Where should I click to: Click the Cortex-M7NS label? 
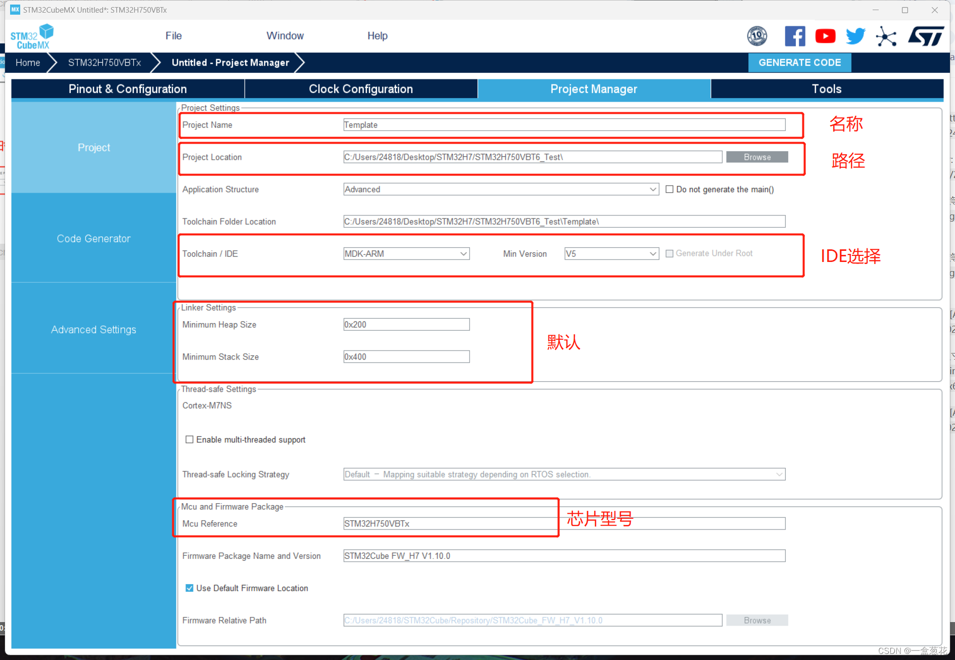click(x=207, y=406)
